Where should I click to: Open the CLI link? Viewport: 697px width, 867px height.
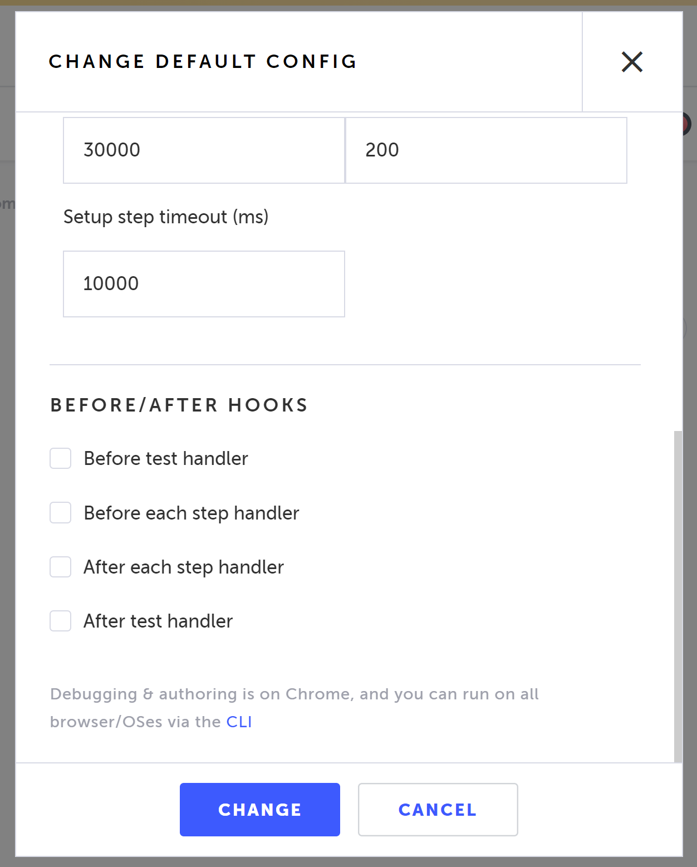pos(239,722)
